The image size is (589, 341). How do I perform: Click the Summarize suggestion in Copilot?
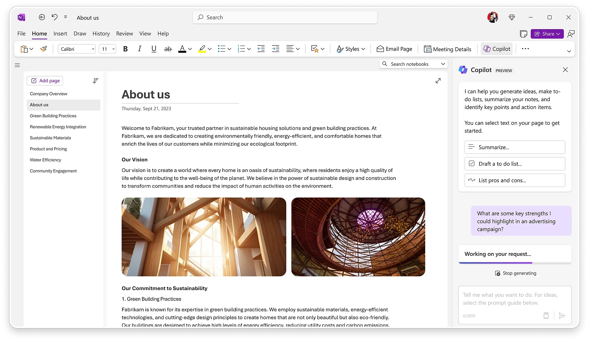[515, 147]
